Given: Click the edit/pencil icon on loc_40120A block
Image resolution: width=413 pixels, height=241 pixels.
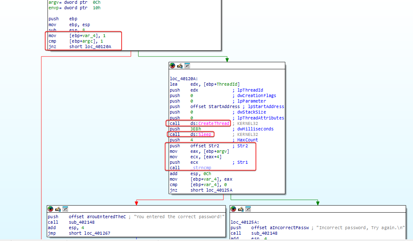Looking at the screenshot, I should 179,65.
